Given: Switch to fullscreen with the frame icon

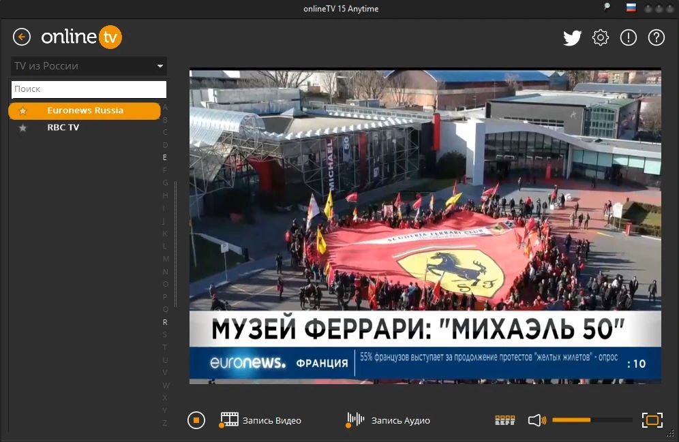Looking at the screenshot, I should pyautogui.click(x=652, y=420).
